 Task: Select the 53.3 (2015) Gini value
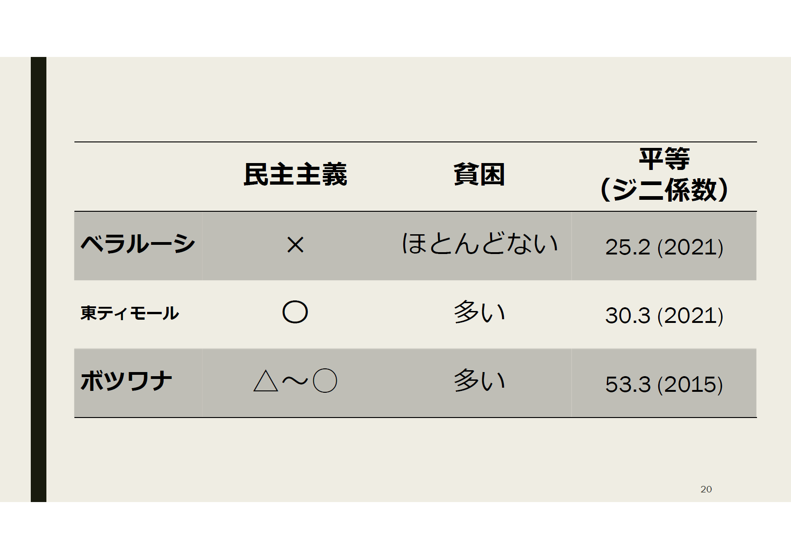click(x=664, y=384)
